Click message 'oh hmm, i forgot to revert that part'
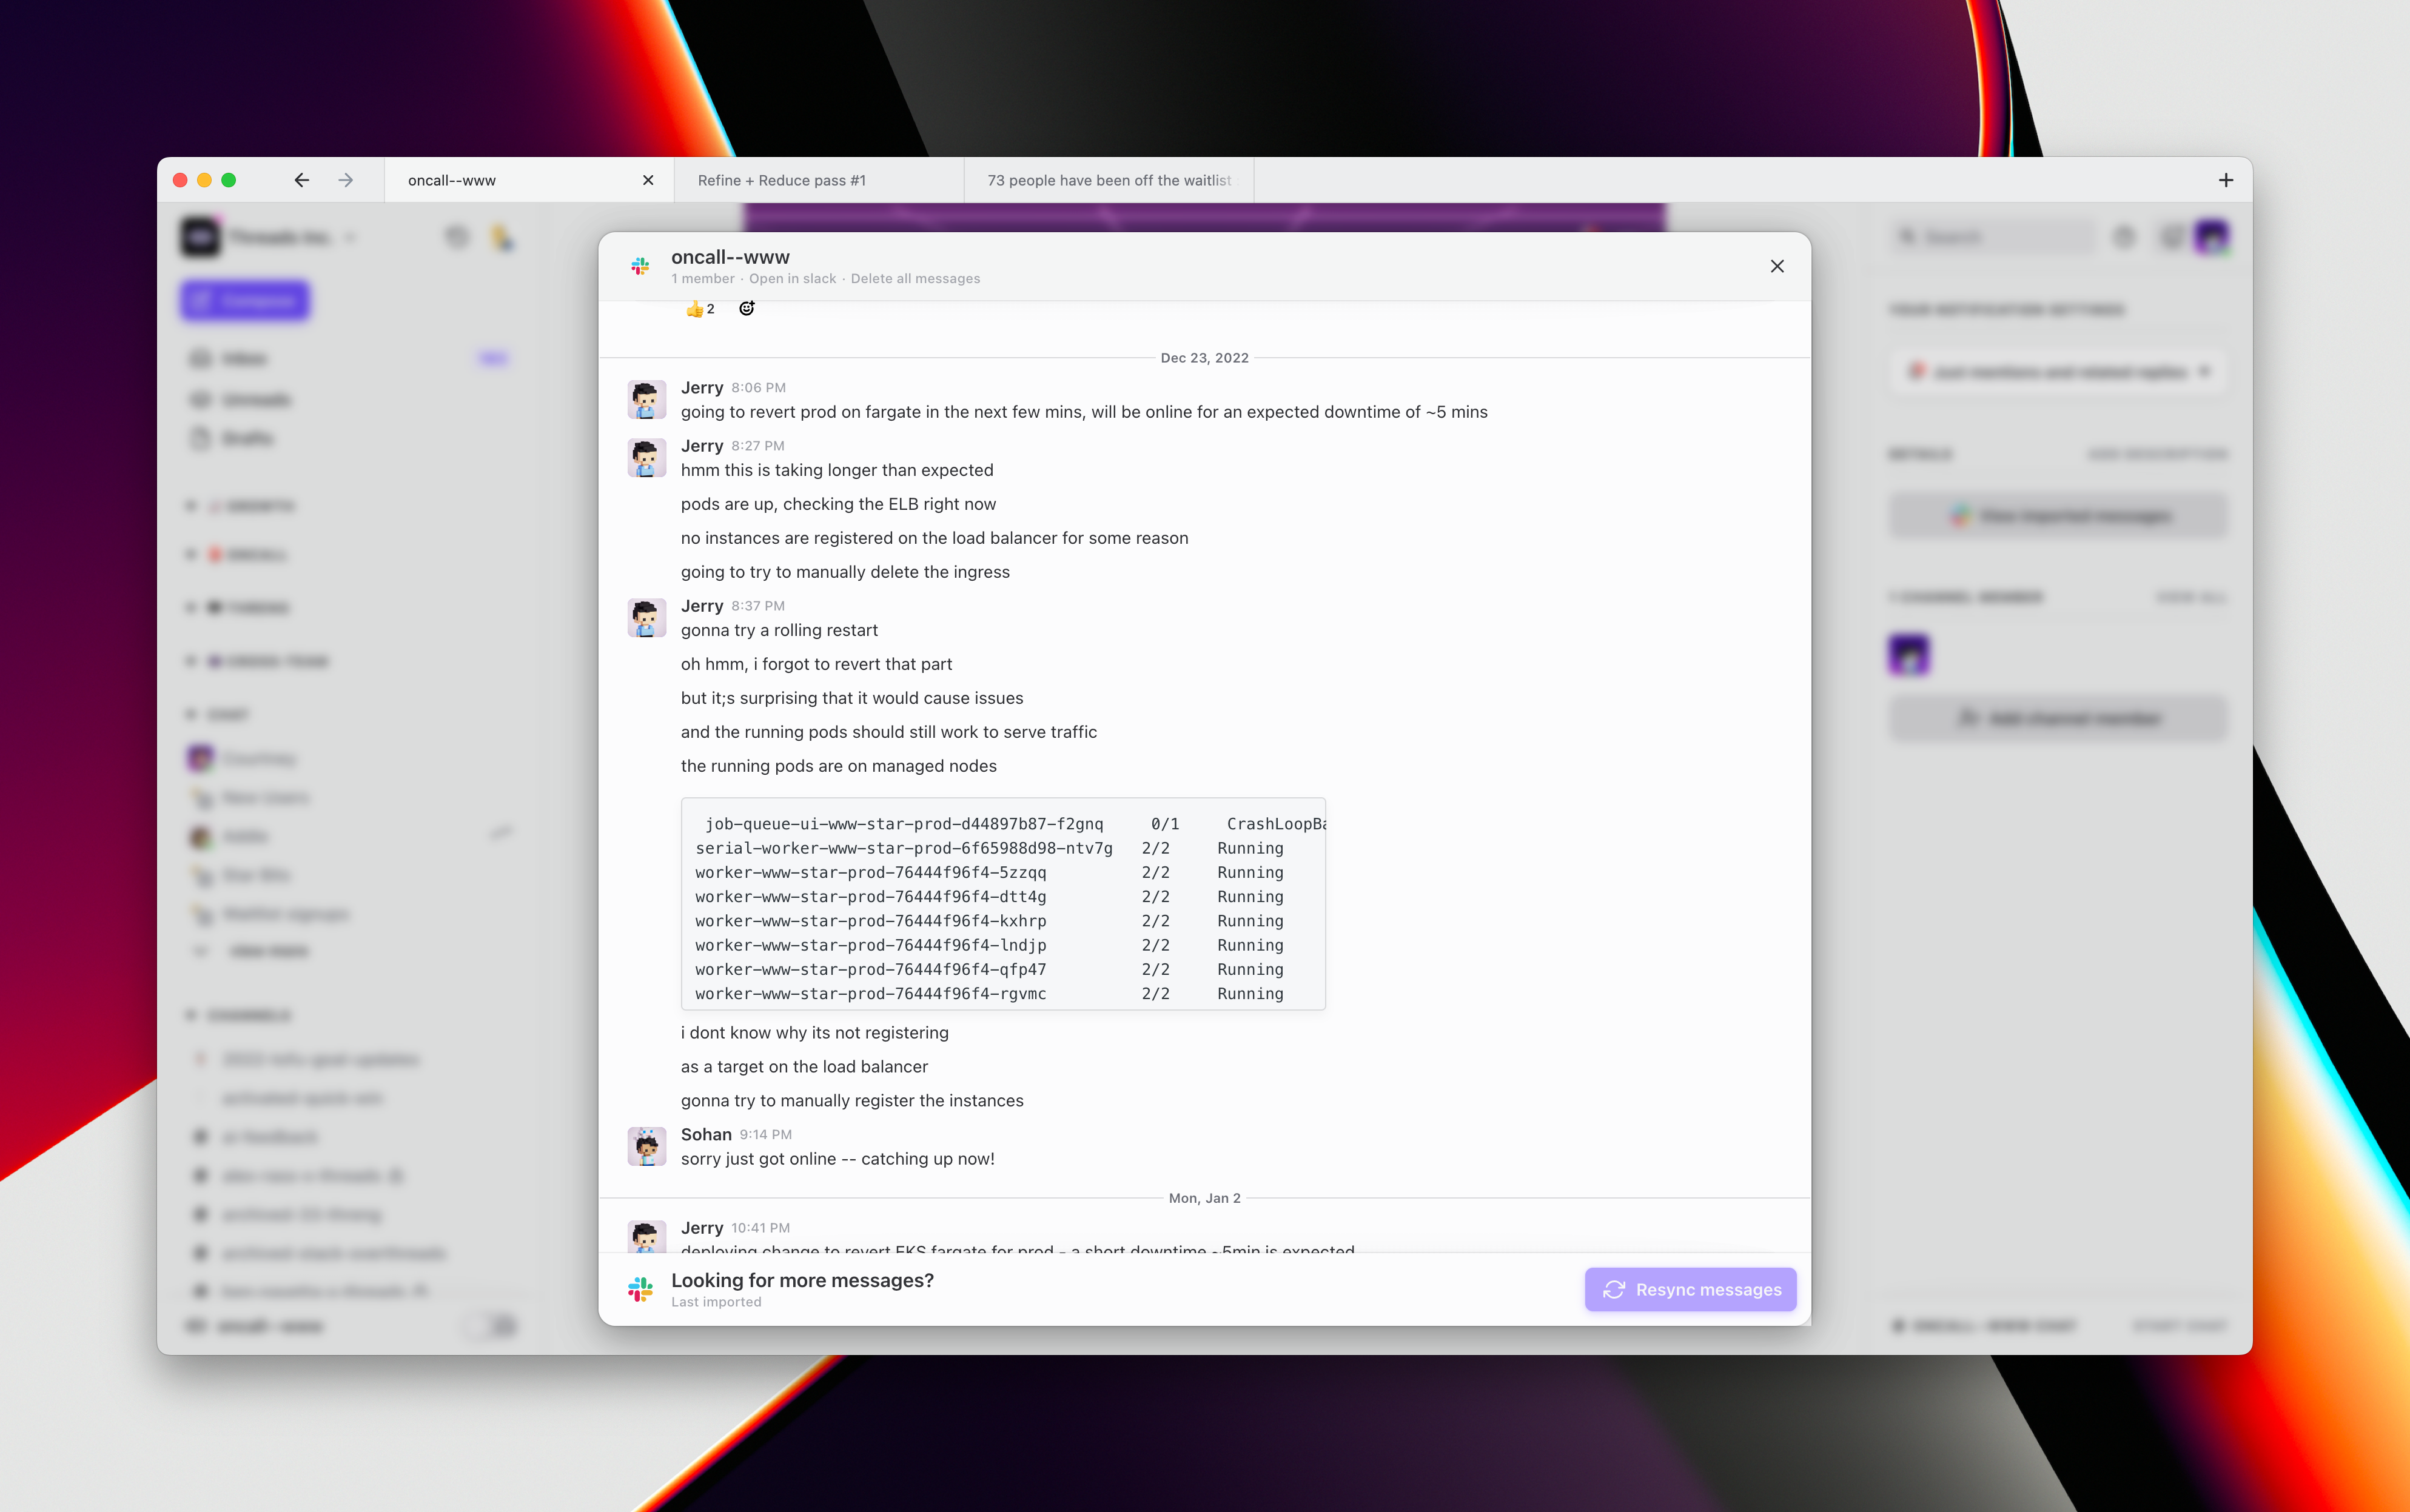This screenshot has height=1512, width=2410. (816, 664)
